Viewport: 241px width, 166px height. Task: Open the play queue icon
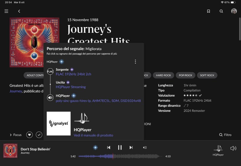(145, 147)
